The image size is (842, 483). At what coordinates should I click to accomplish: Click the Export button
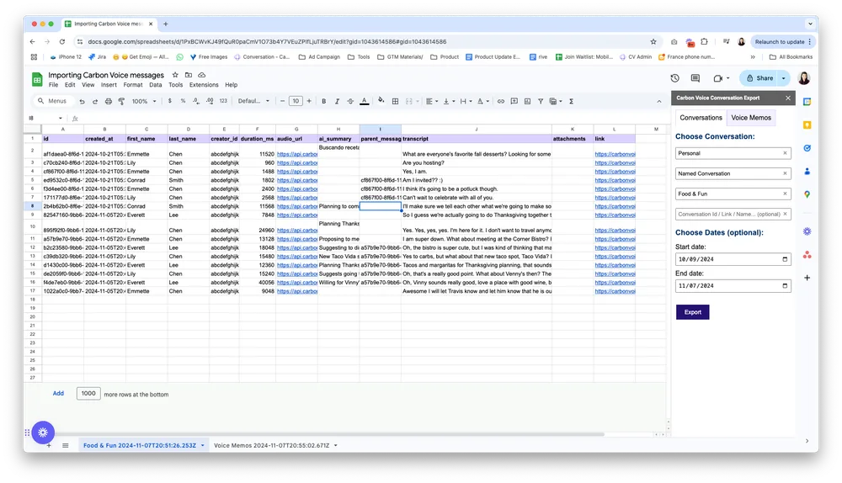pos(692,312)
